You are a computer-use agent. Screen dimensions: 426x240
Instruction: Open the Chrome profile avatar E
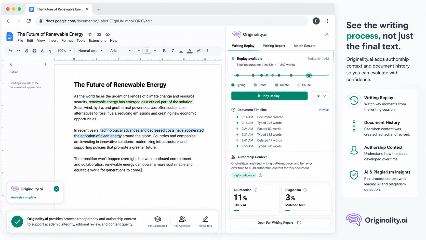point(316,21)
